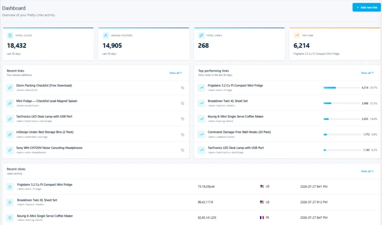View all recent links
Viewport: 382px width, 225px height.
[176, 73]
